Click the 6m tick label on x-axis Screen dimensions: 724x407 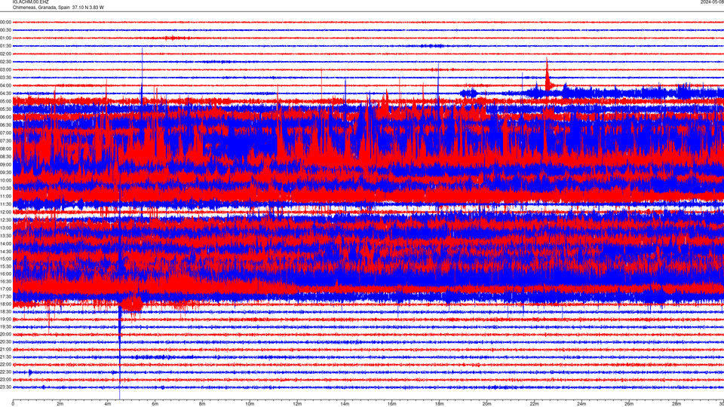pos(155,404)
